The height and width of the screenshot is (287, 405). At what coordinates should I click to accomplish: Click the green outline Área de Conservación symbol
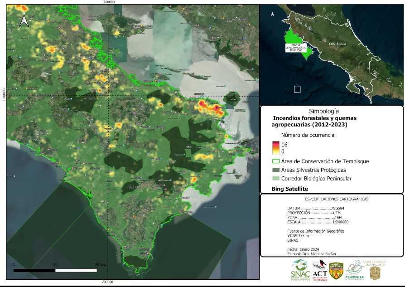pos(275,161)
